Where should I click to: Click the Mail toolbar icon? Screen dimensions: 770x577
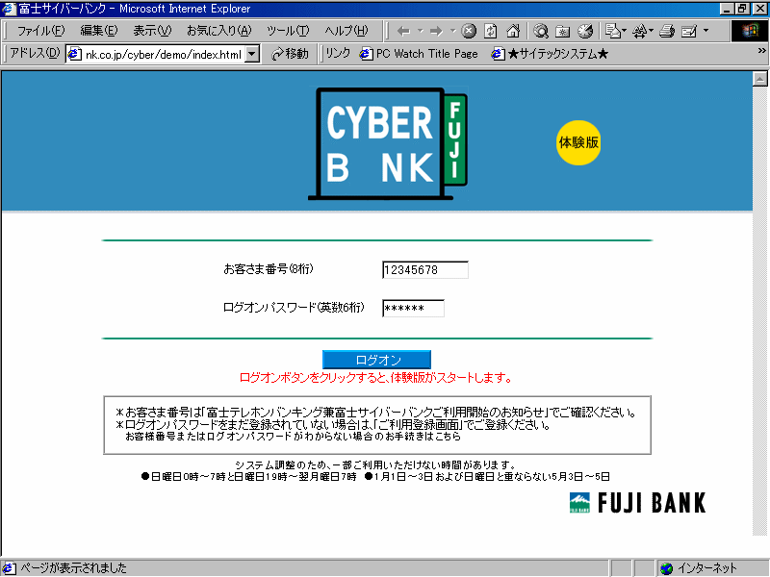click(612, 31)
